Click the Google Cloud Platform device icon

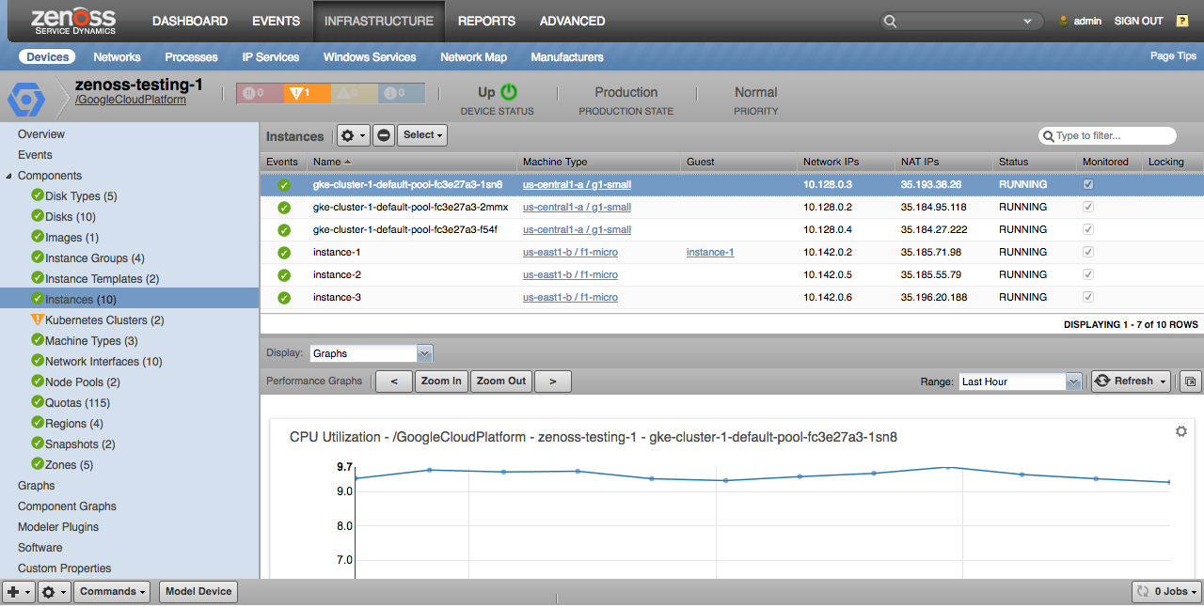point(26,99)
